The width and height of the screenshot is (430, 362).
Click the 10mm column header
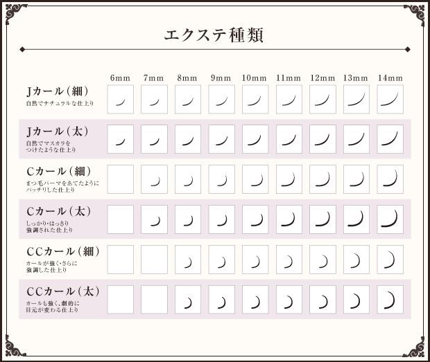coord(255,77)
